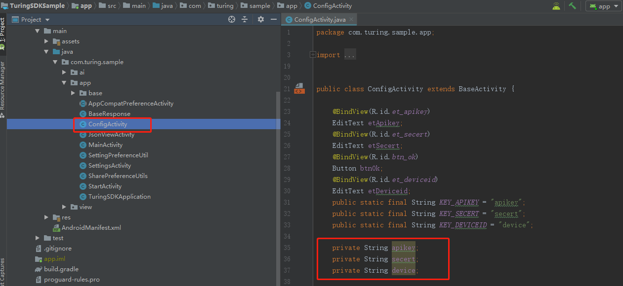Click the collapse all icon in Project panel
The height and width of the screenshot is (286, 623).
245,19
